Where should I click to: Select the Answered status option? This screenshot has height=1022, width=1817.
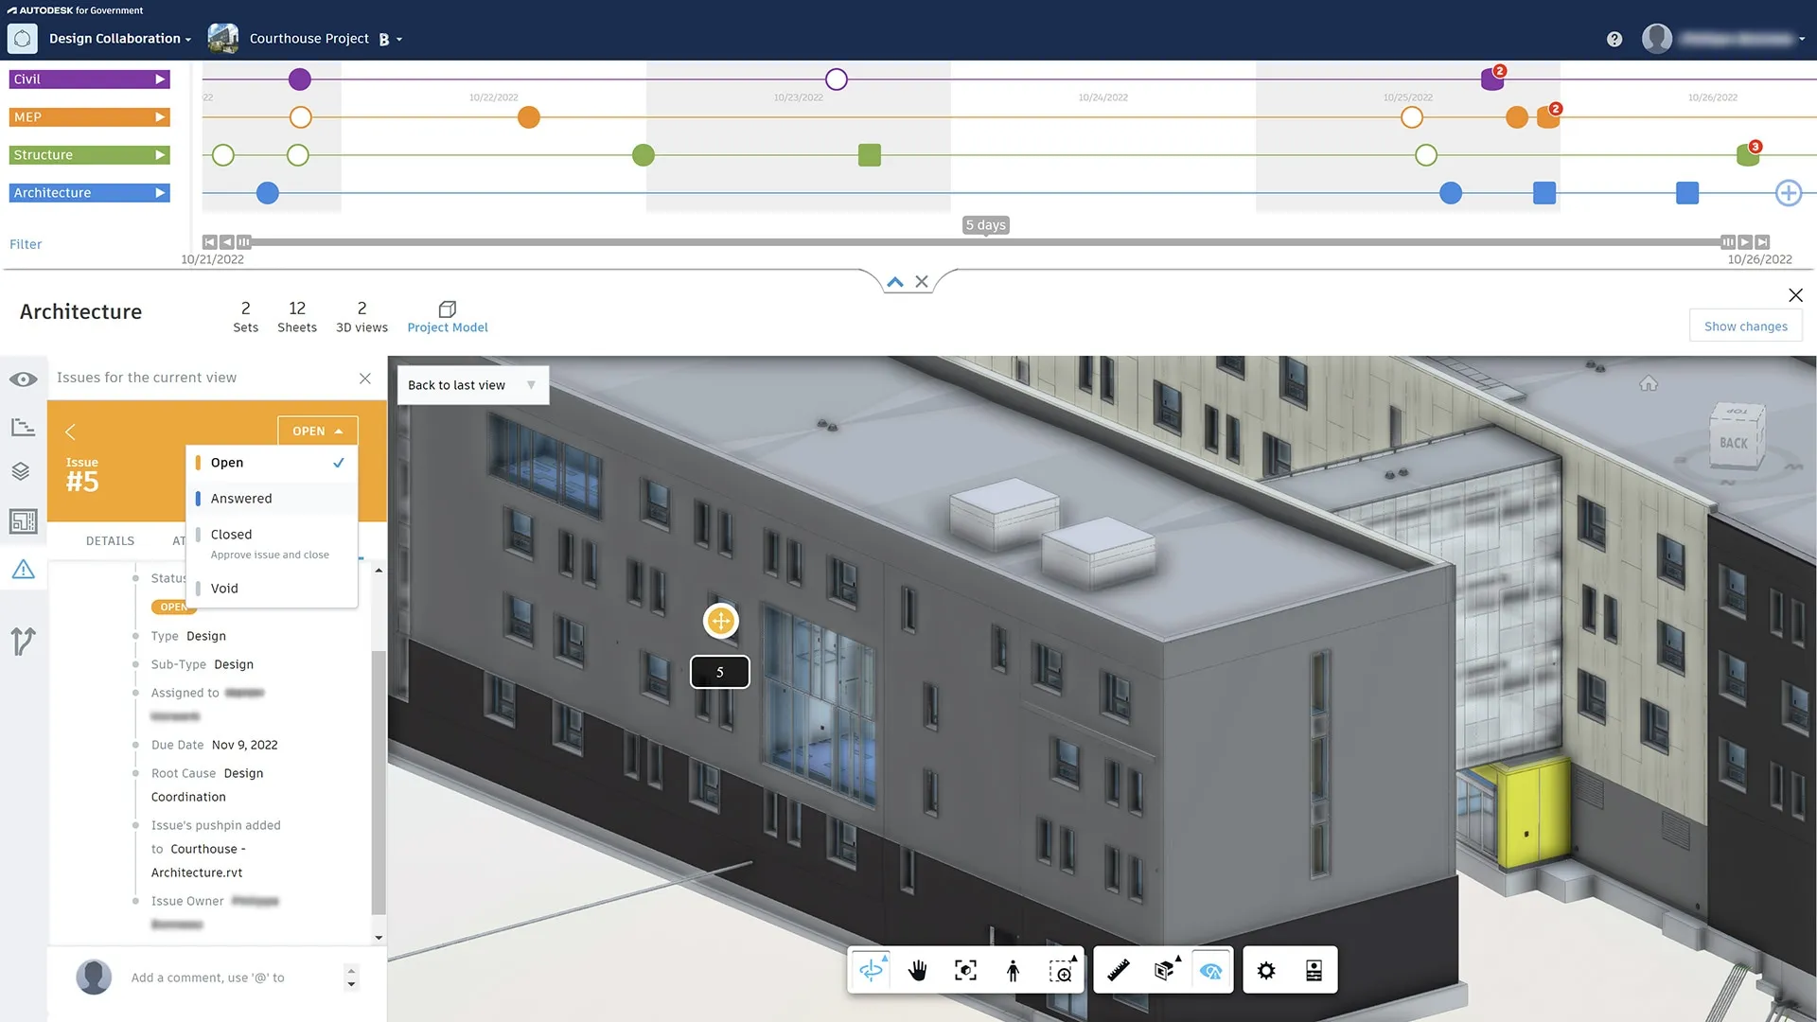(241, 499)
